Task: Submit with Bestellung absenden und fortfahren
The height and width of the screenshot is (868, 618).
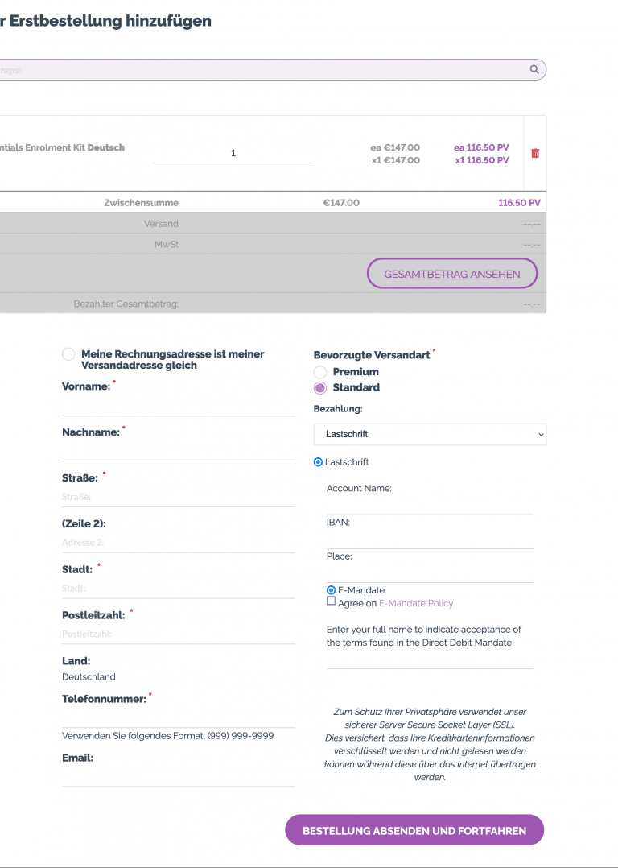Action: [x=414, y=830]
